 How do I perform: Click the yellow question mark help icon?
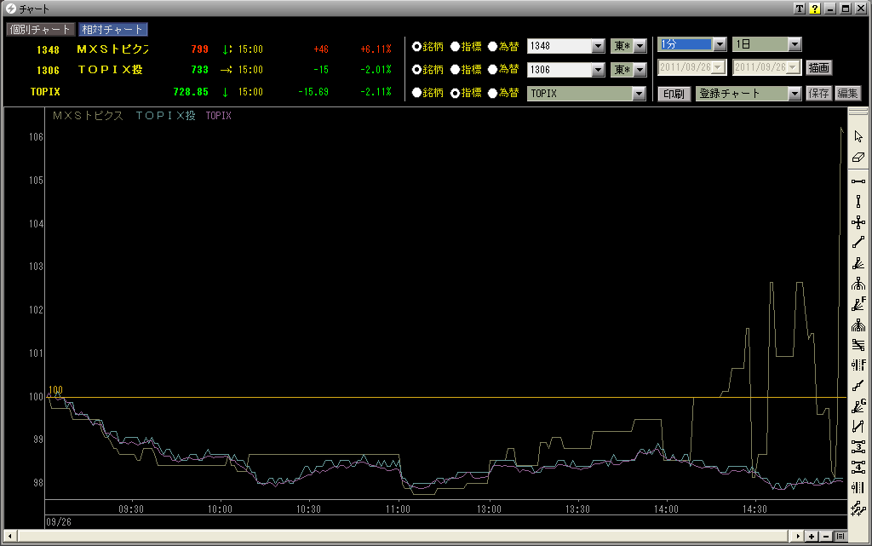(x=815, y=9)
